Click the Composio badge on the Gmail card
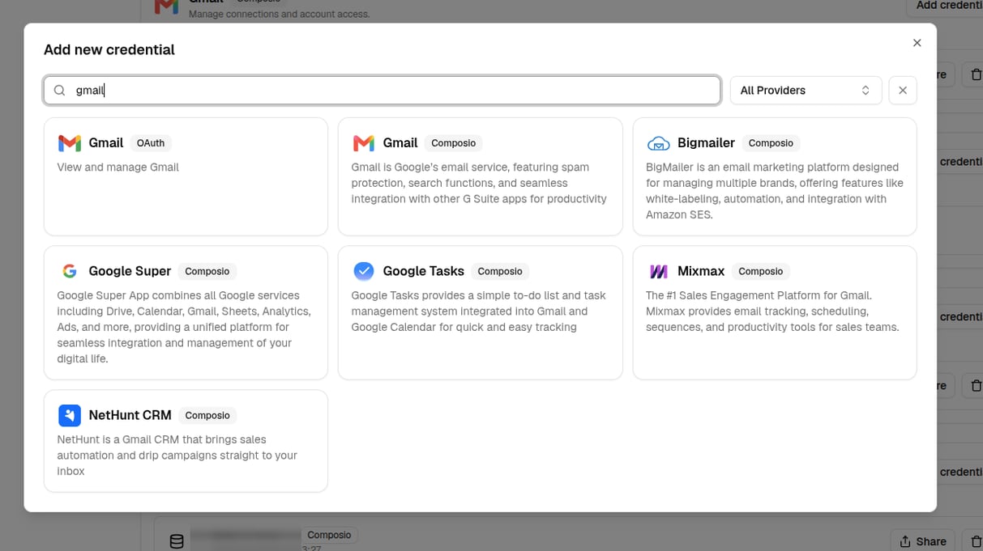The height and width of the screenshot is (551, 983). click(453, 143)
